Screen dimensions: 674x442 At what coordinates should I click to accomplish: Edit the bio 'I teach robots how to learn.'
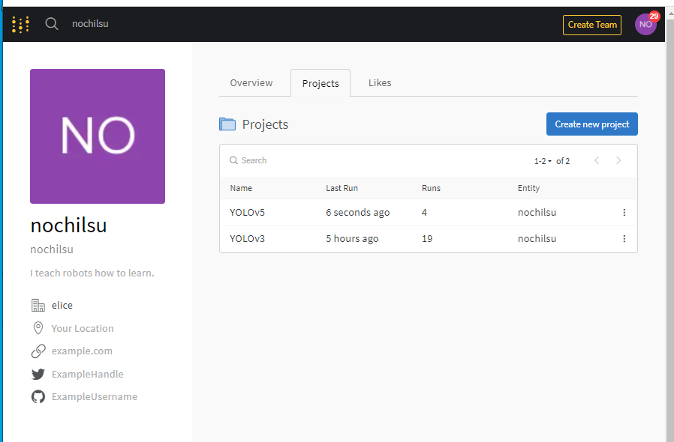click(x=92, y=273)
